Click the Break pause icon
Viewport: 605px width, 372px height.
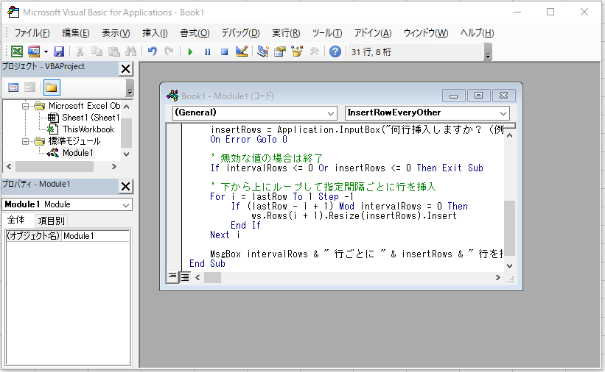tap(207, 51)
